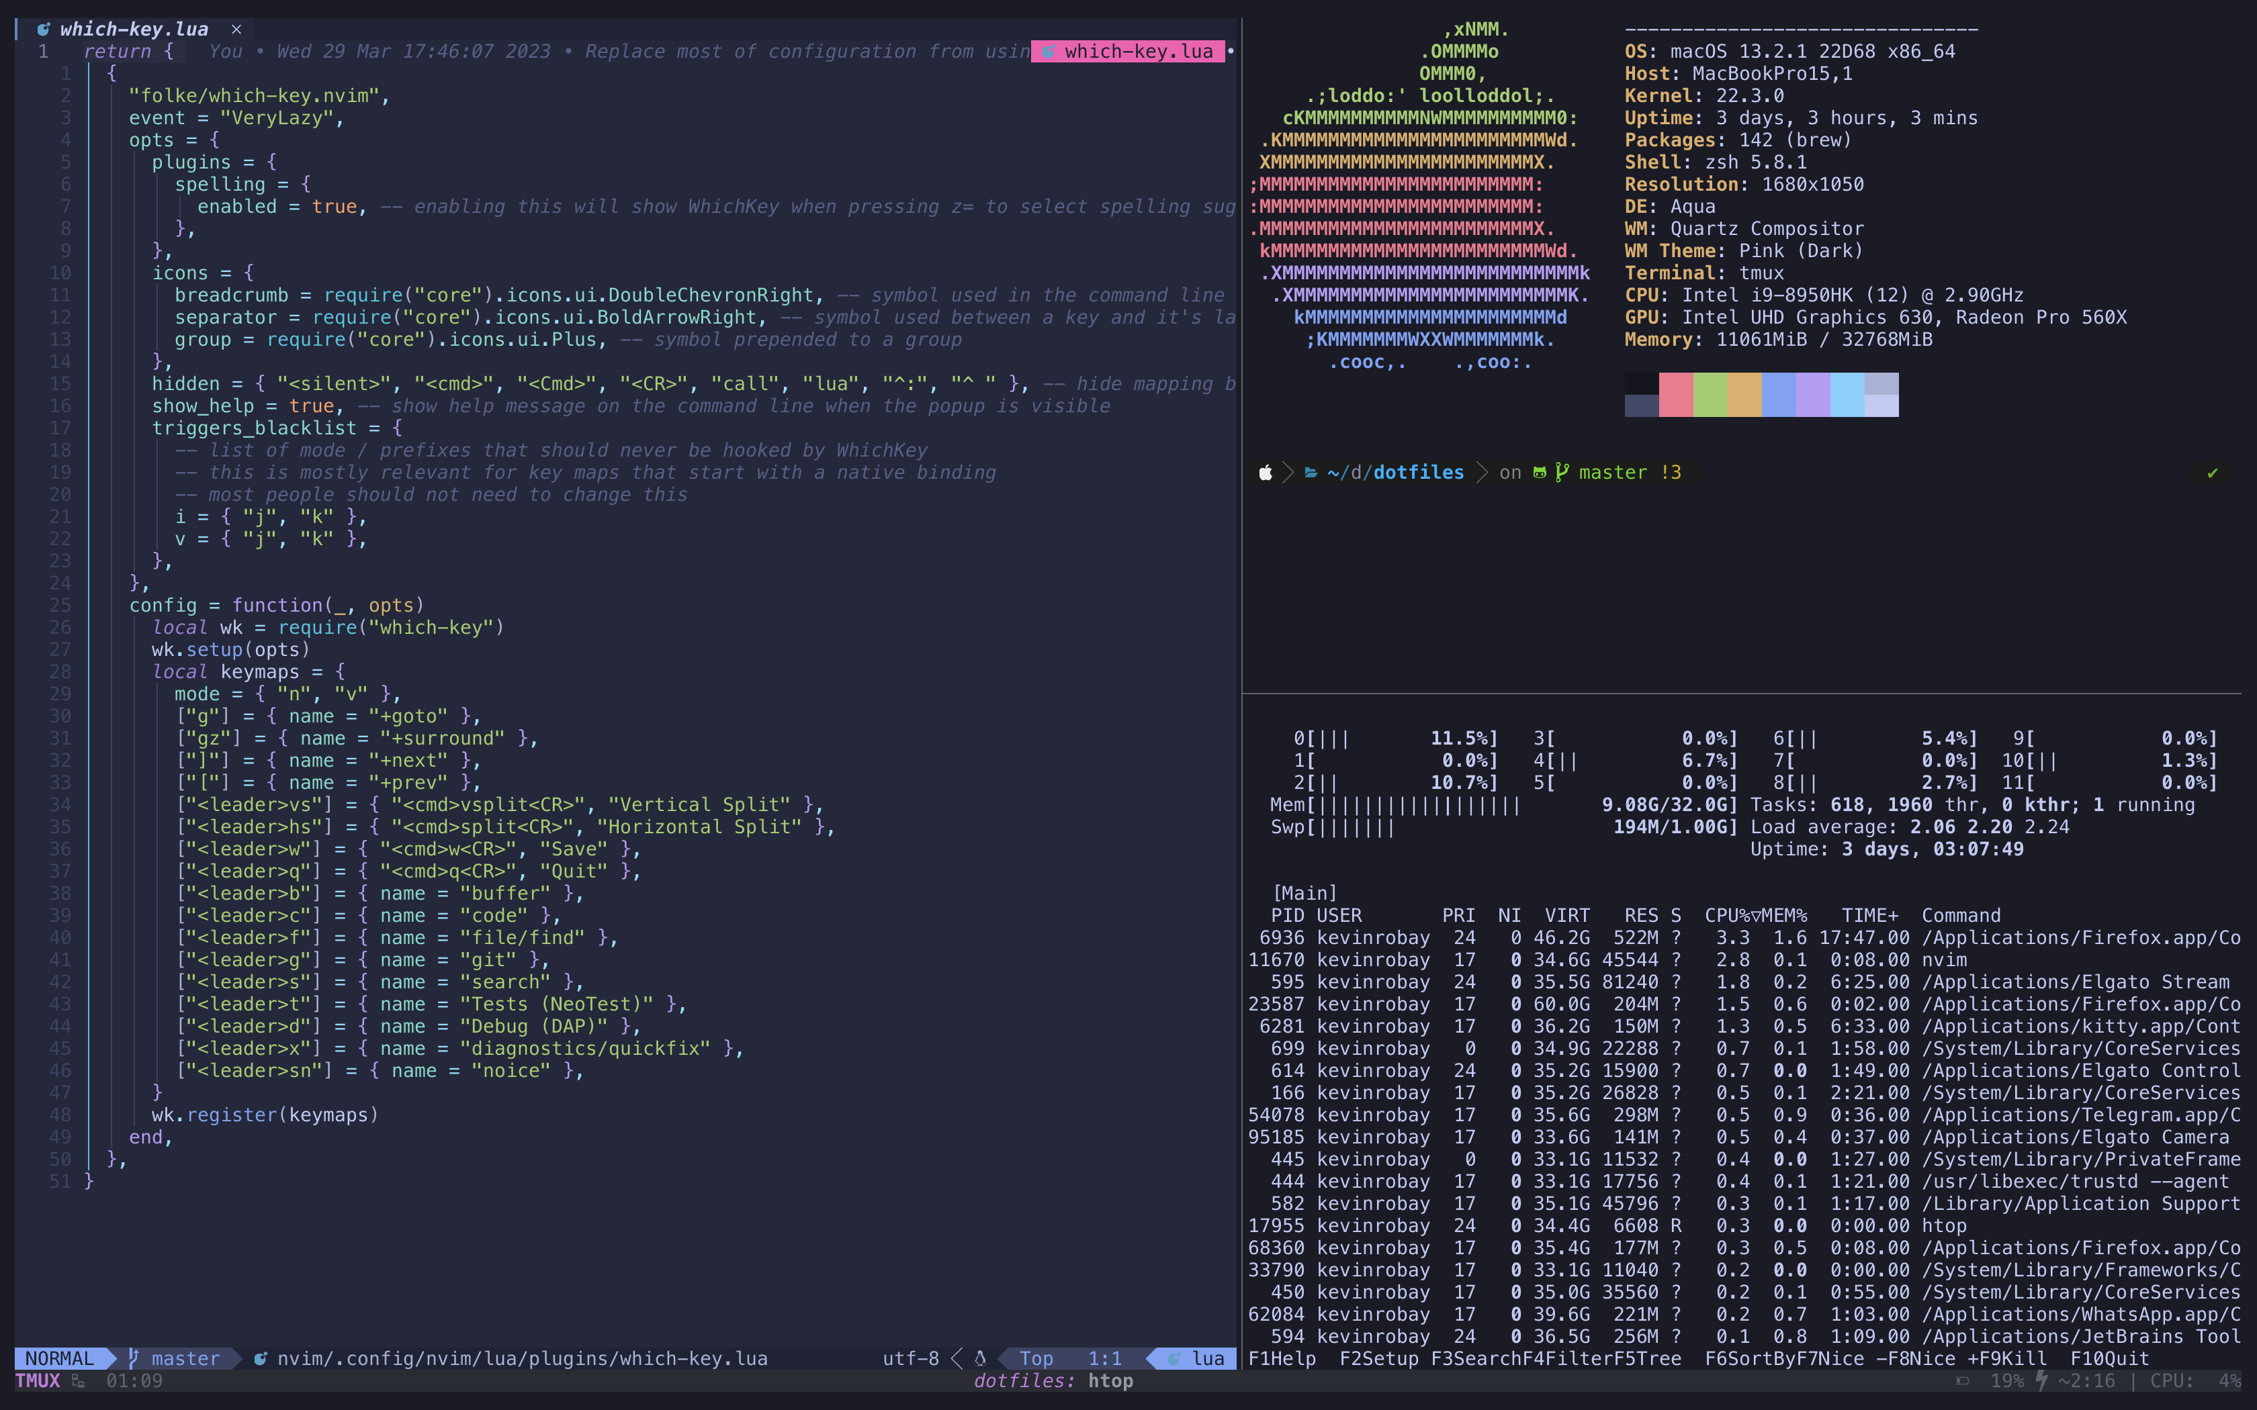
Task: Click the 1:1 cursor position in the statusline
Action: point(1105,1359)
